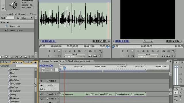This screenshot has height=103, width=184.
Task: Collapse the Video 1 track
Action: [x=48, y=86]
